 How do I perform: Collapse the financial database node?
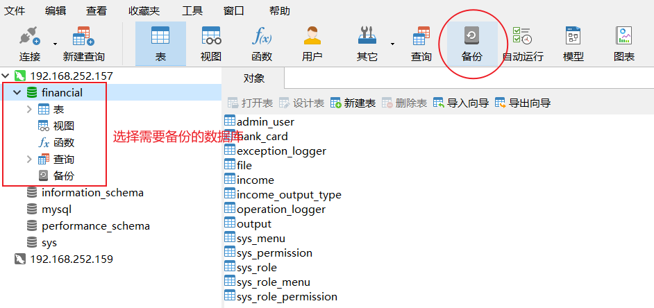point(17,92)
